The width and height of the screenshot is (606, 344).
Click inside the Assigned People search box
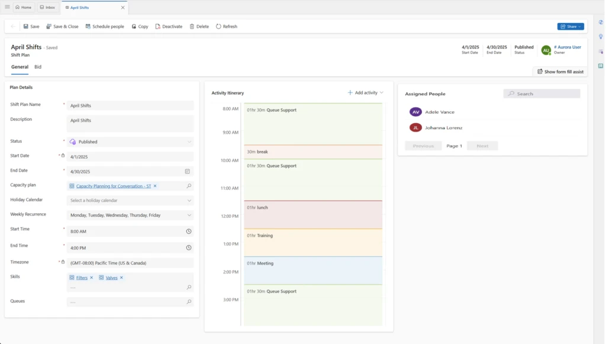541,93
